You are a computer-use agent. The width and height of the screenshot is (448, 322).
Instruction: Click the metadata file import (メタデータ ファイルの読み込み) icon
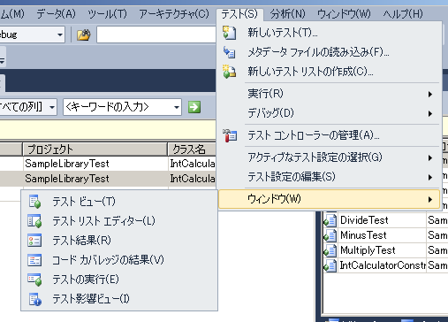(x=230, y=52)
